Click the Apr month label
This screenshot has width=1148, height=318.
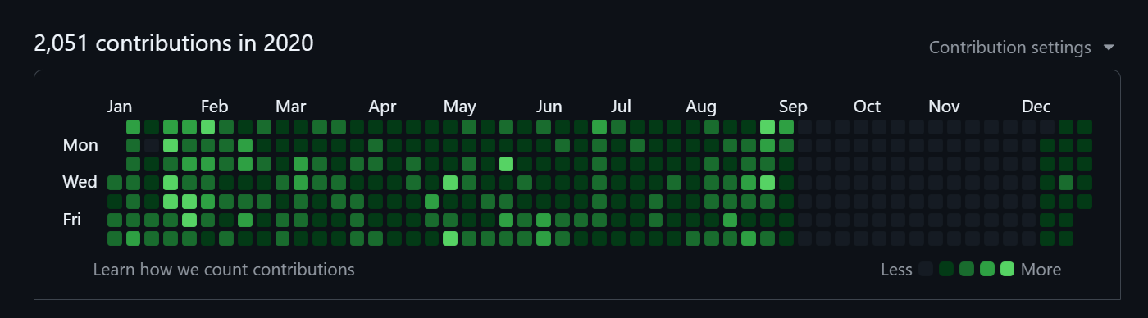[x=382, y=107]
